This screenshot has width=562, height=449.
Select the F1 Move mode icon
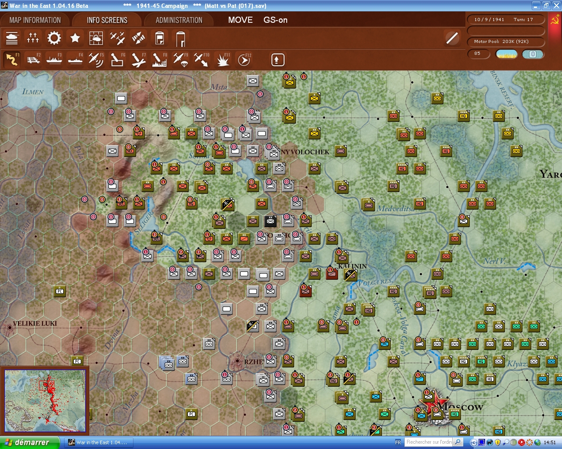[x=12, y=59]
